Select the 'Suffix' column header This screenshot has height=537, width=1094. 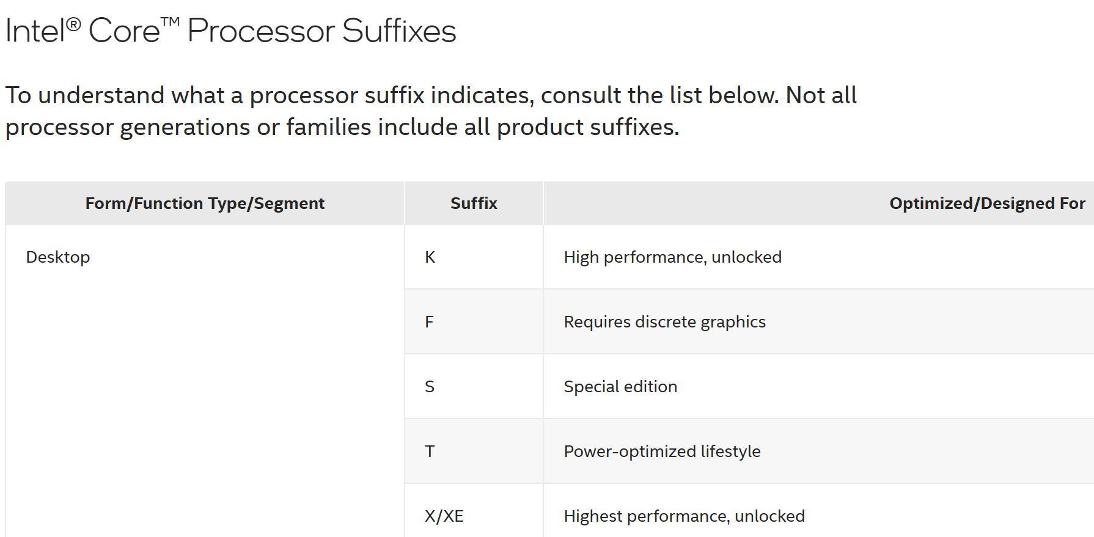474,203
